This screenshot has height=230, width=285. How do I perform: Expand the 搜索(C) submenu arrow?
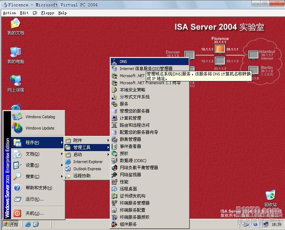point(62,177)
